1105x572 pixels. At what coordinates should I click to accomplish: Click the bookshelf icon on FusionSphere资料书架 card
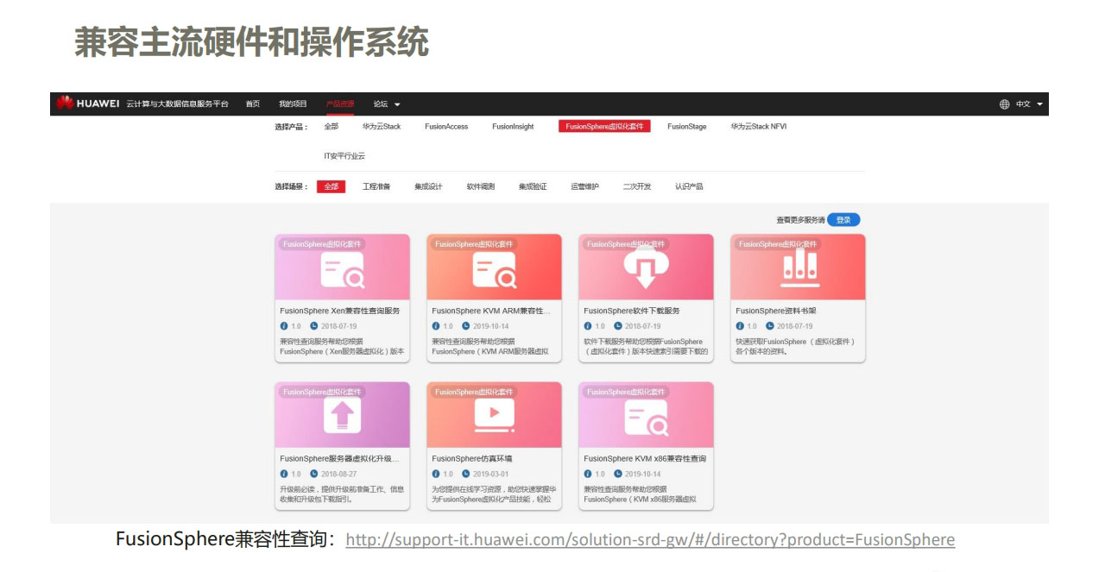click(x=800, y=269)
